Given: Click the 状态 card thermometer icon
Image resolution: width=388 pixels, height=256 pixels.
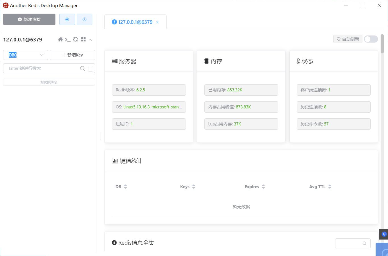Looking at the screenshot, I should click(298, 61).
